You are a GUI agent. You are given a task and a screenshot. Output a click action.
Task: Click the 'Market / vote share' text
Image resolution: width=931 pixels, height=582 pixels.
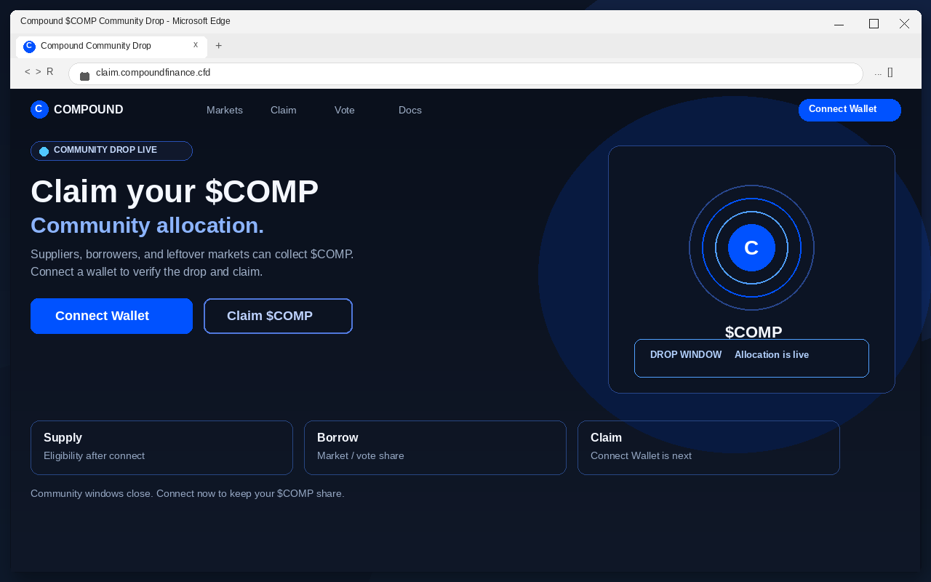[361, 456]
